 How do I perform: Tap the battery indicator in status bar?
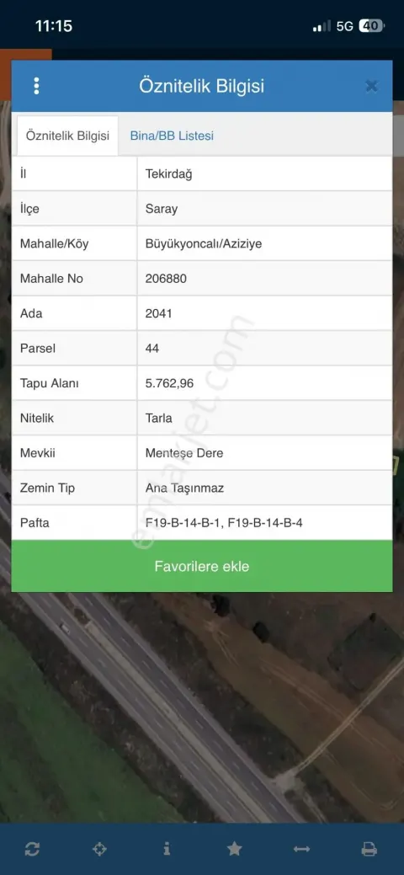coord(371,25)
